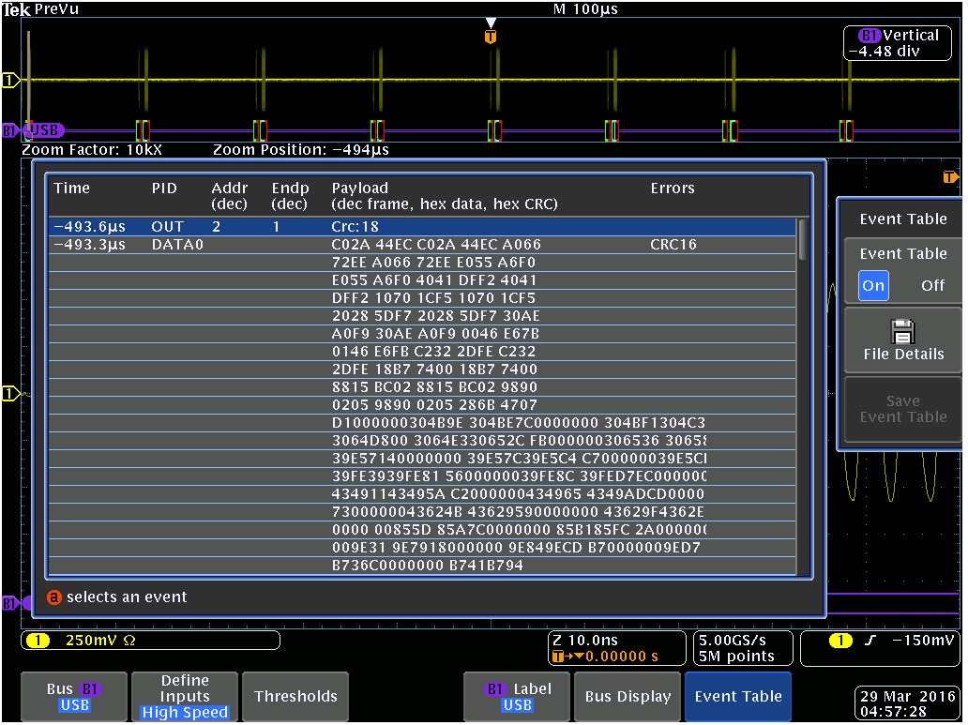The height and width of the screenshot is (725, 968).
Task: Turn Event Table Off
Action: click(x=932, y=285)
